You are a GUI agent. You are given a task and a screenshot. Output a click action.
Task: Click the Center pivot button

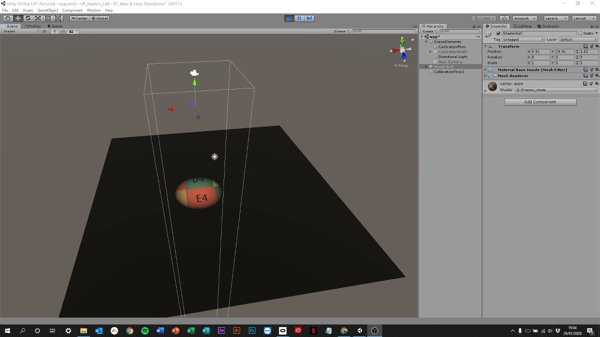pyautogui.click(x=79, y=18)
